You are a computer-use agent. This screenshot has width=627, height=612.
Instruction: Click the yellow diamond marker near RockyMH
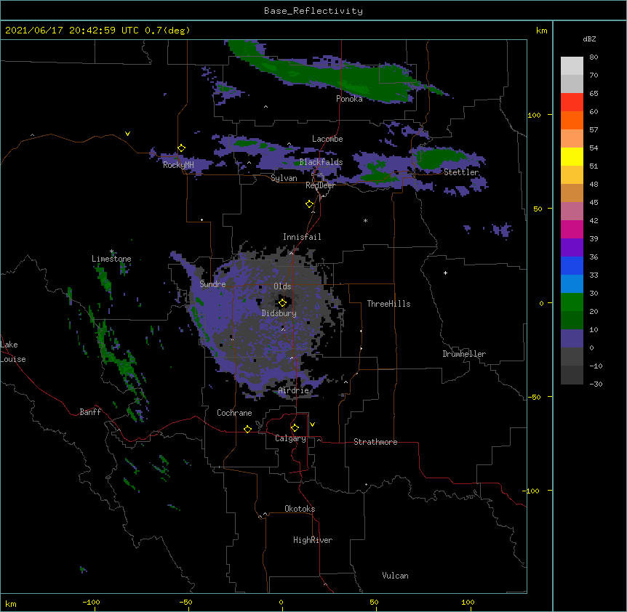182,148
